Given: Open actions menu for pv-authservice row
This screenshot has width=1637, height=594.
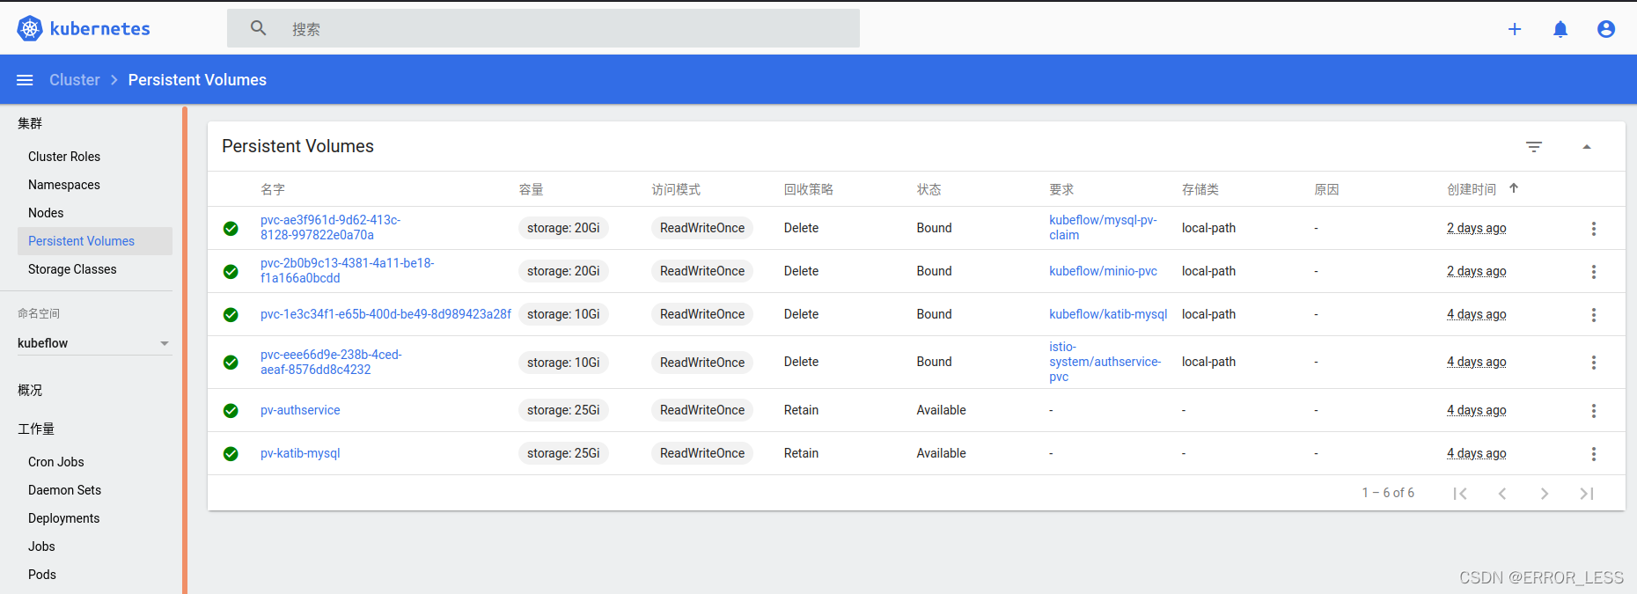Looking at the screenshot, I should [1593, 411].
